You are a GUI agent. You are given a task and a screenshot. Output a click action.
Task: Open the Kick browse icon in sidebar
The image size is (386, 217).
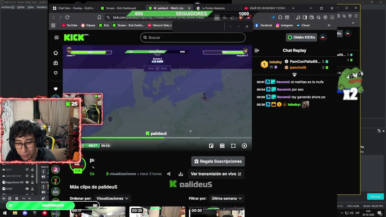click(x=55, y=63)
